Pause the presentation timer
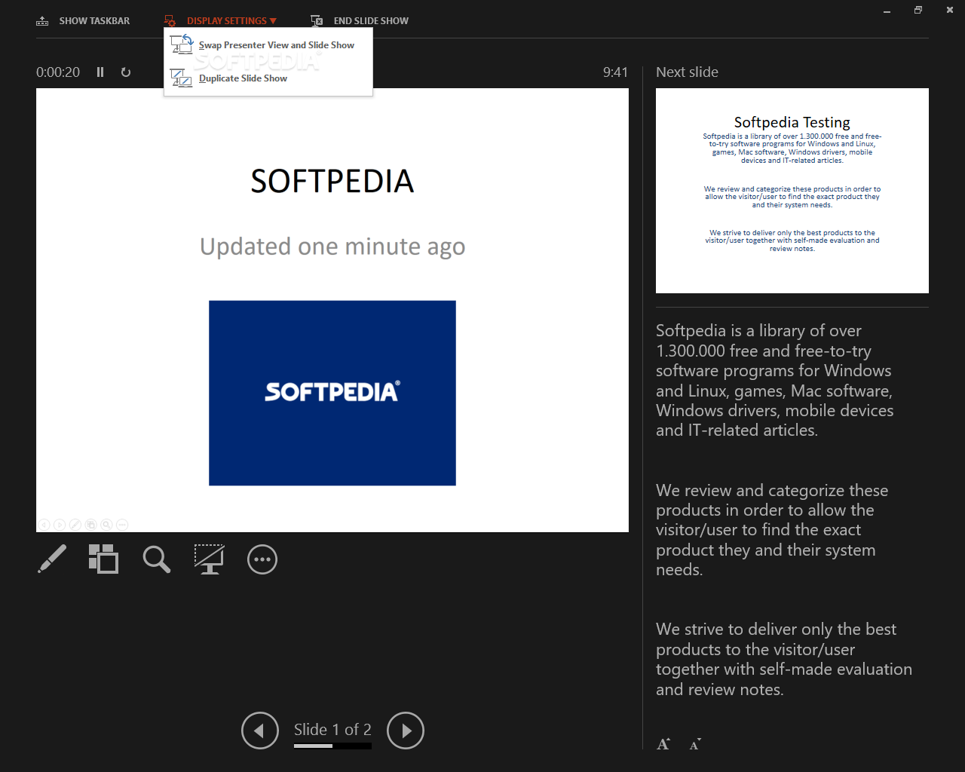The width and height of the screenshot is (965, 772). 100,72
